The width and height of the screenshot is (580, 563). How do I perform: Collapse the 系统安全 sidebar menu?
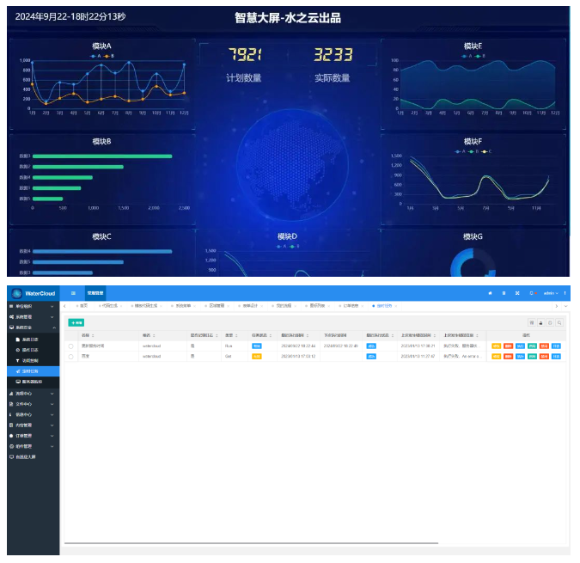(33, 327)
